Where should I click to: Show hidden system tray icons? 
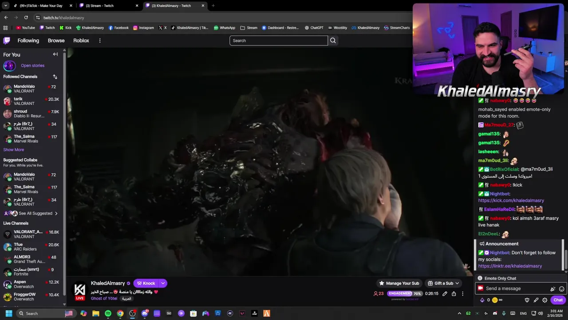coord(459,313)
